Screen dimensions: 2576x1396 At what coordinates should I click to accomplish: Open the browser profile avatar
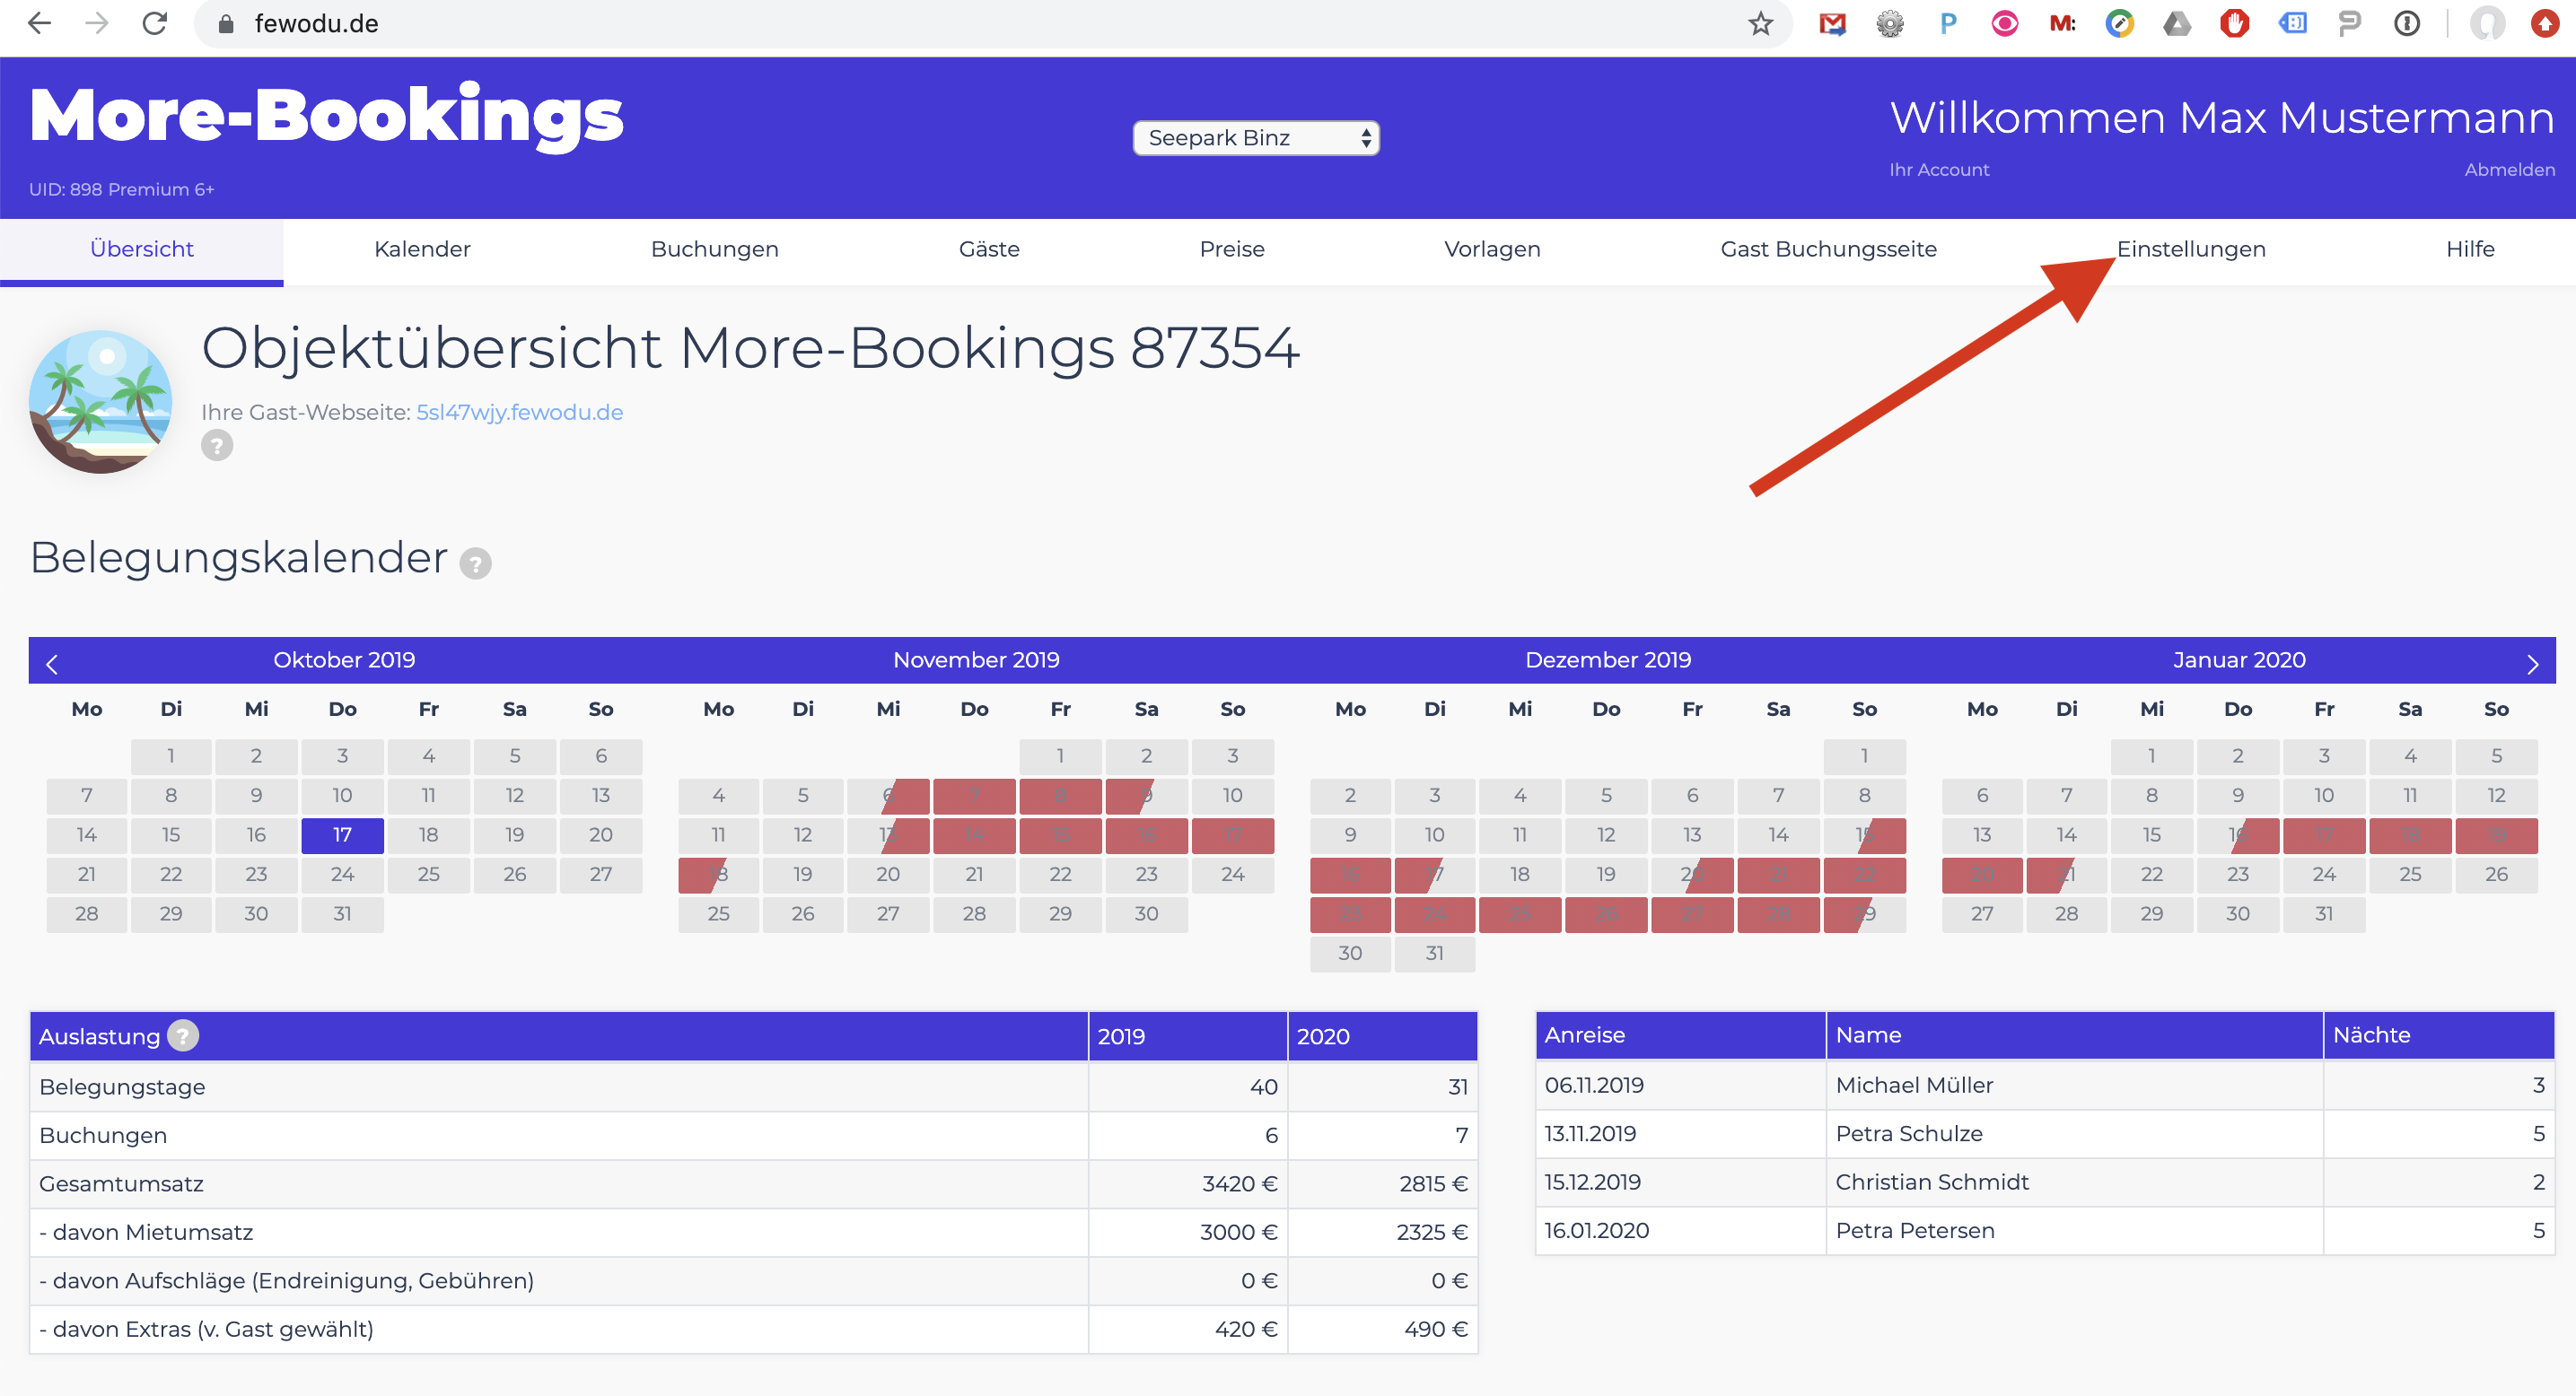tap(2487, 23)
